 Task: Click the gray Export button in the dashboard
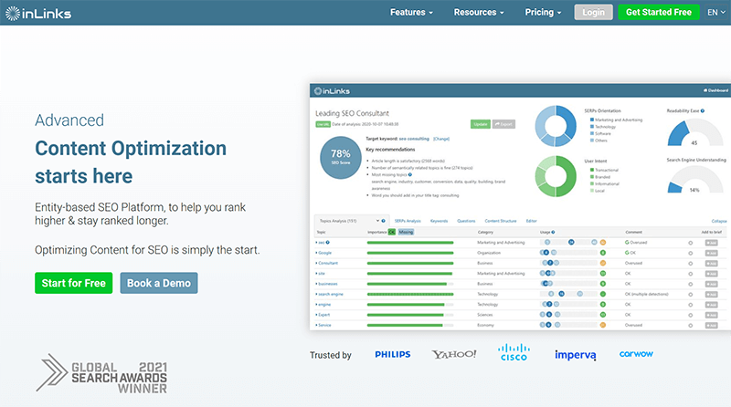click(503, 124)
